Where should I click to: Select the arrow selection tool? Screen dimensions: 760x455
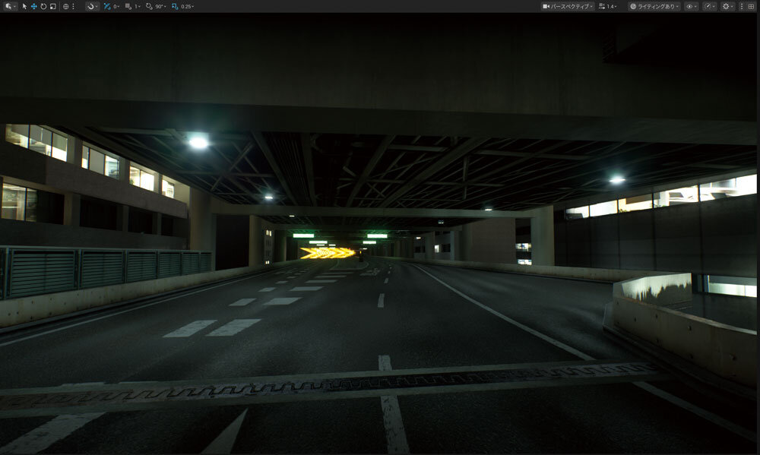pyautogui.click(x=24, y=6)
